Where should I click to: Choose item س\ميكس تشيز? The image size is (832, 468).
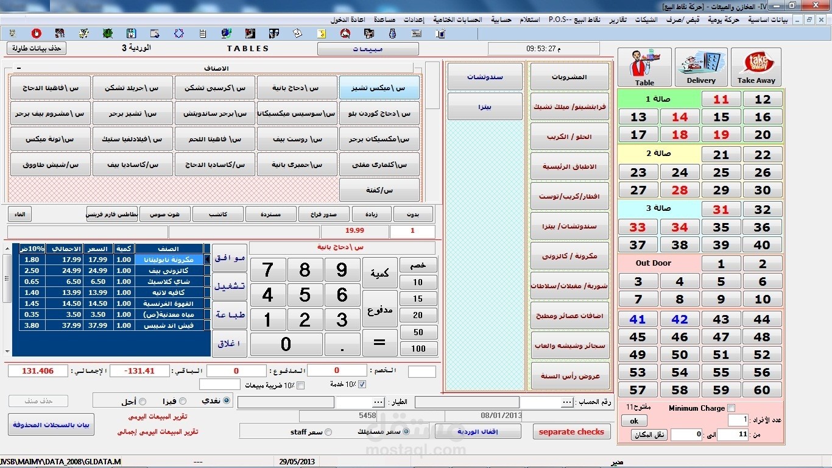[x=379, y=88]
